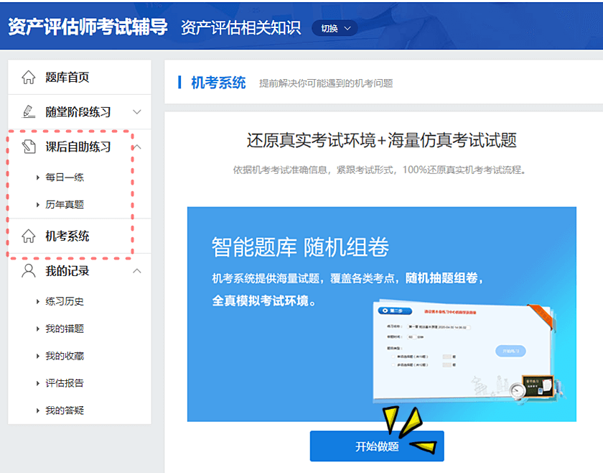Viewport: 603px width, 473px height.
Task: Expand the 随堂阶段练习 section chevron
Action: [136, 112]
